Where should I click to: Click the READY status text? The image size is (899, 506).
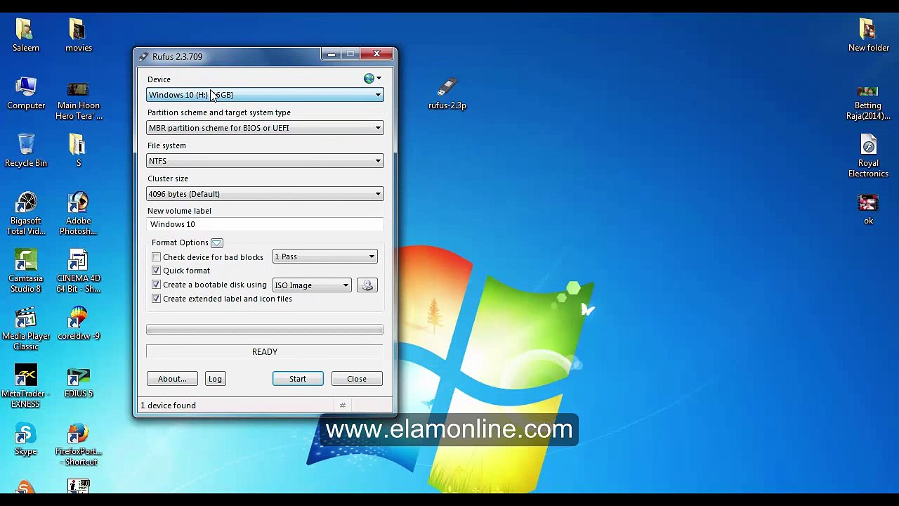tap(265, 351)
